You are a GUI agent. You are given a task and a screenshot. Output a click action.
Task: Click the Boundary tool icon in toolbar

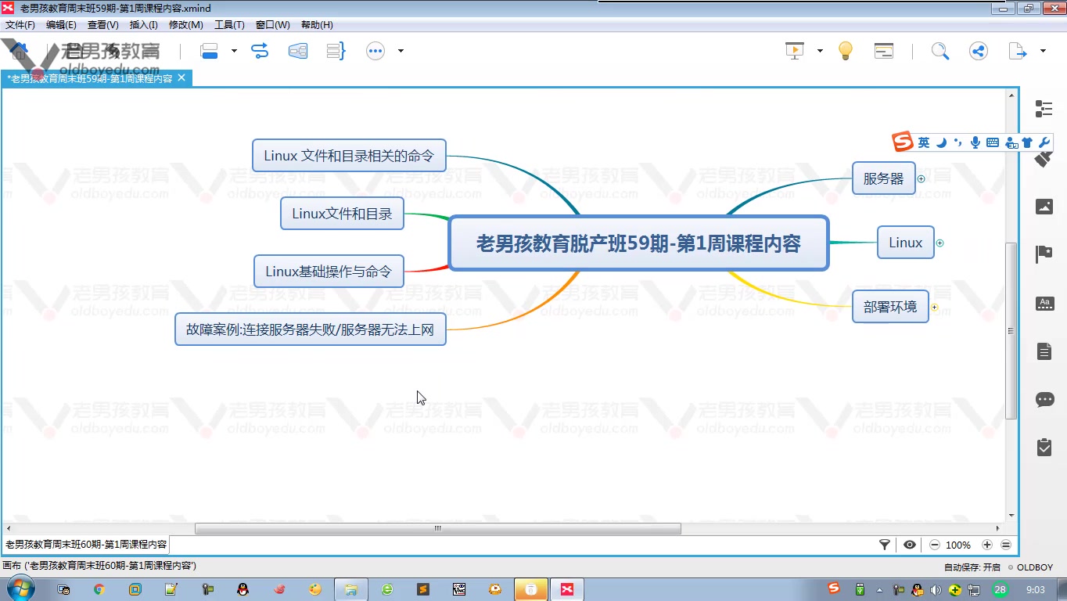(x=298, y=50)
